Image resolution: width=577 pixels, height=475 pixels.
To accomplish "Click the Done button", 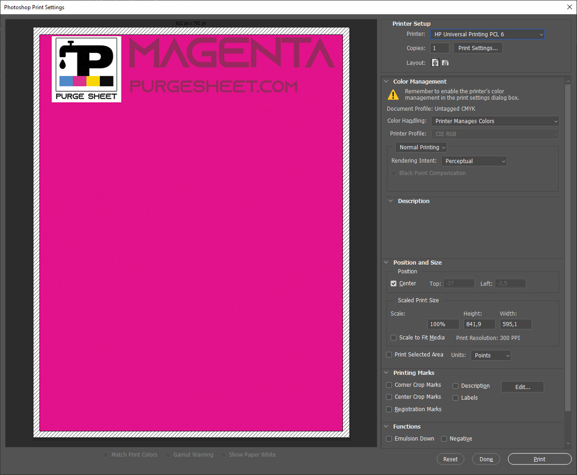I will [486, 459].
